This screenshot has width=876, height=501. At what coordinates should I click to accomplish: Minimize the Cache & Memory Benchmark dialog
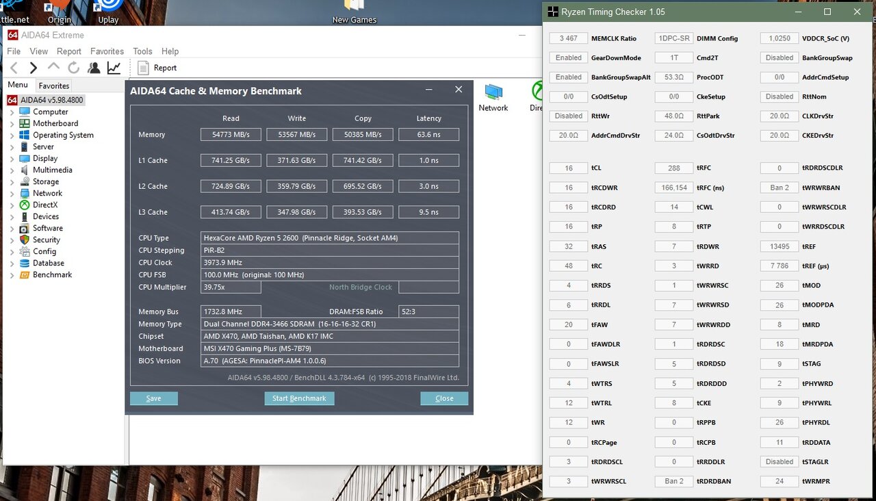(429, 90)
